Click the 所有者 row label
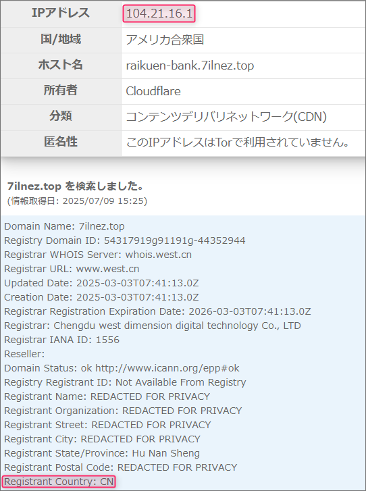The height and width of the screenshot is (491, 366). pos(61,91)
